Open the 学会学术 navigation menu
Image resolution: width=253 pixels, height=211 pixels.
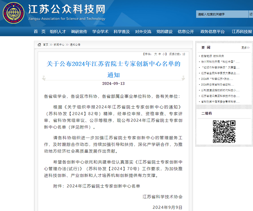[x=100, y=32]
